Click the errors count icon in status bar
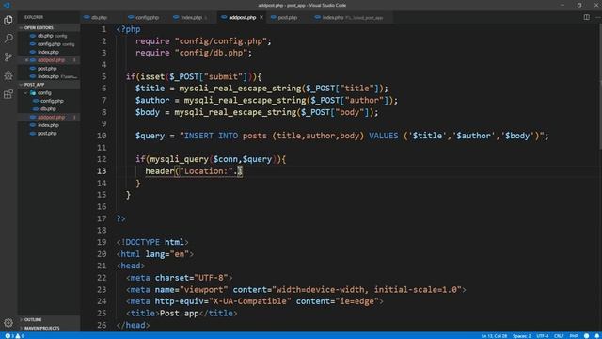Screen dimensions: 602x339 point(8,336)
